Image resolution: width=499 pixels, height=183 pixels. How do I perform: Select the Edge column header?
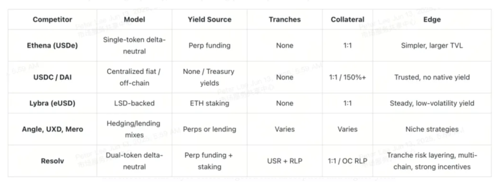click(x=432, y=19)
